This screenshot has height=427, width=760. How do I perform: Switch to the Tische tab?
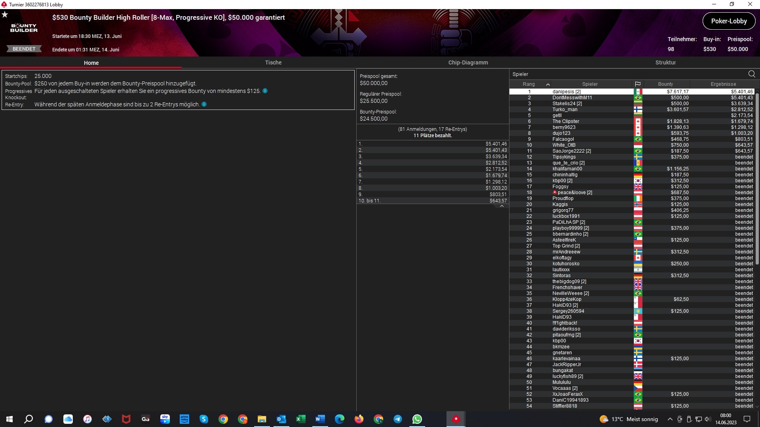273,62
